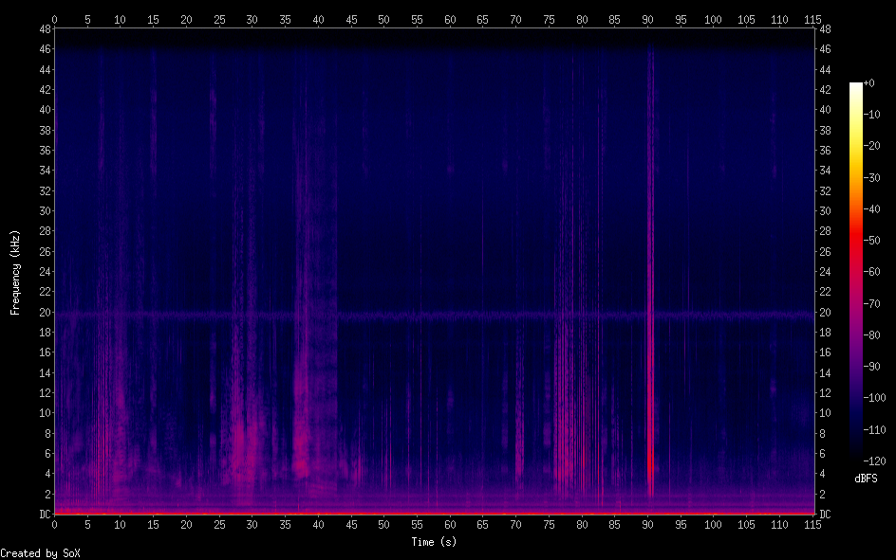Click the 48 kHz label on the right frequency axis
The height and width of the screenshot is (560, 896).
click(825, 28)
